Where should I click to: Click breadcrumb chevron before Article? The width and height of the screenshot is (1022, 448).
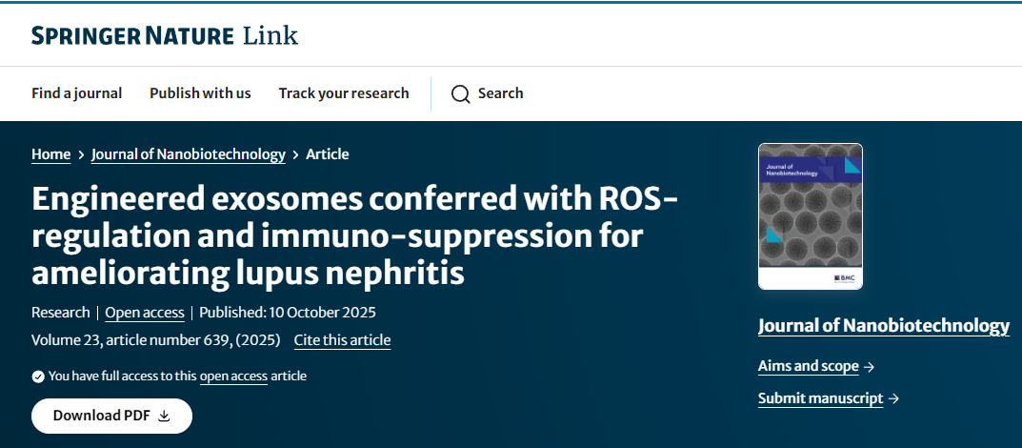click(295, 154)
